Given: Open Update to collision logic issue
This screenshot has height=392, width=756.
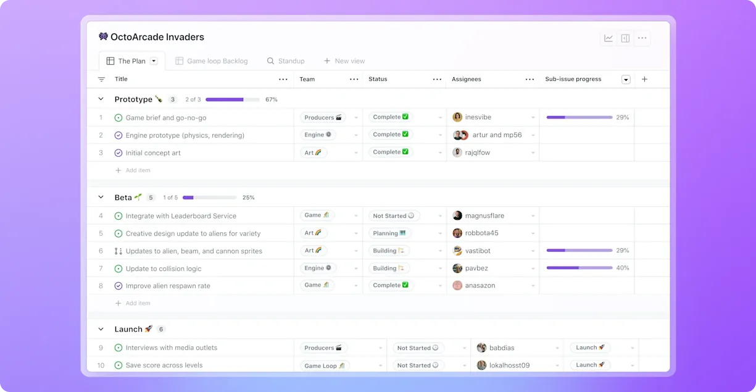Looking at the screenshot, I should 164,269.
